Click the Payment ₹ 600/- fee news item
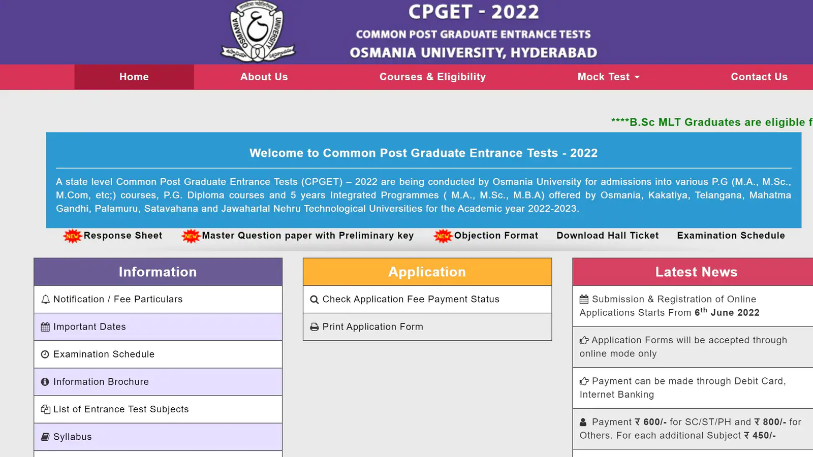This screenshot has width=813, height=457. pos(693,429)
